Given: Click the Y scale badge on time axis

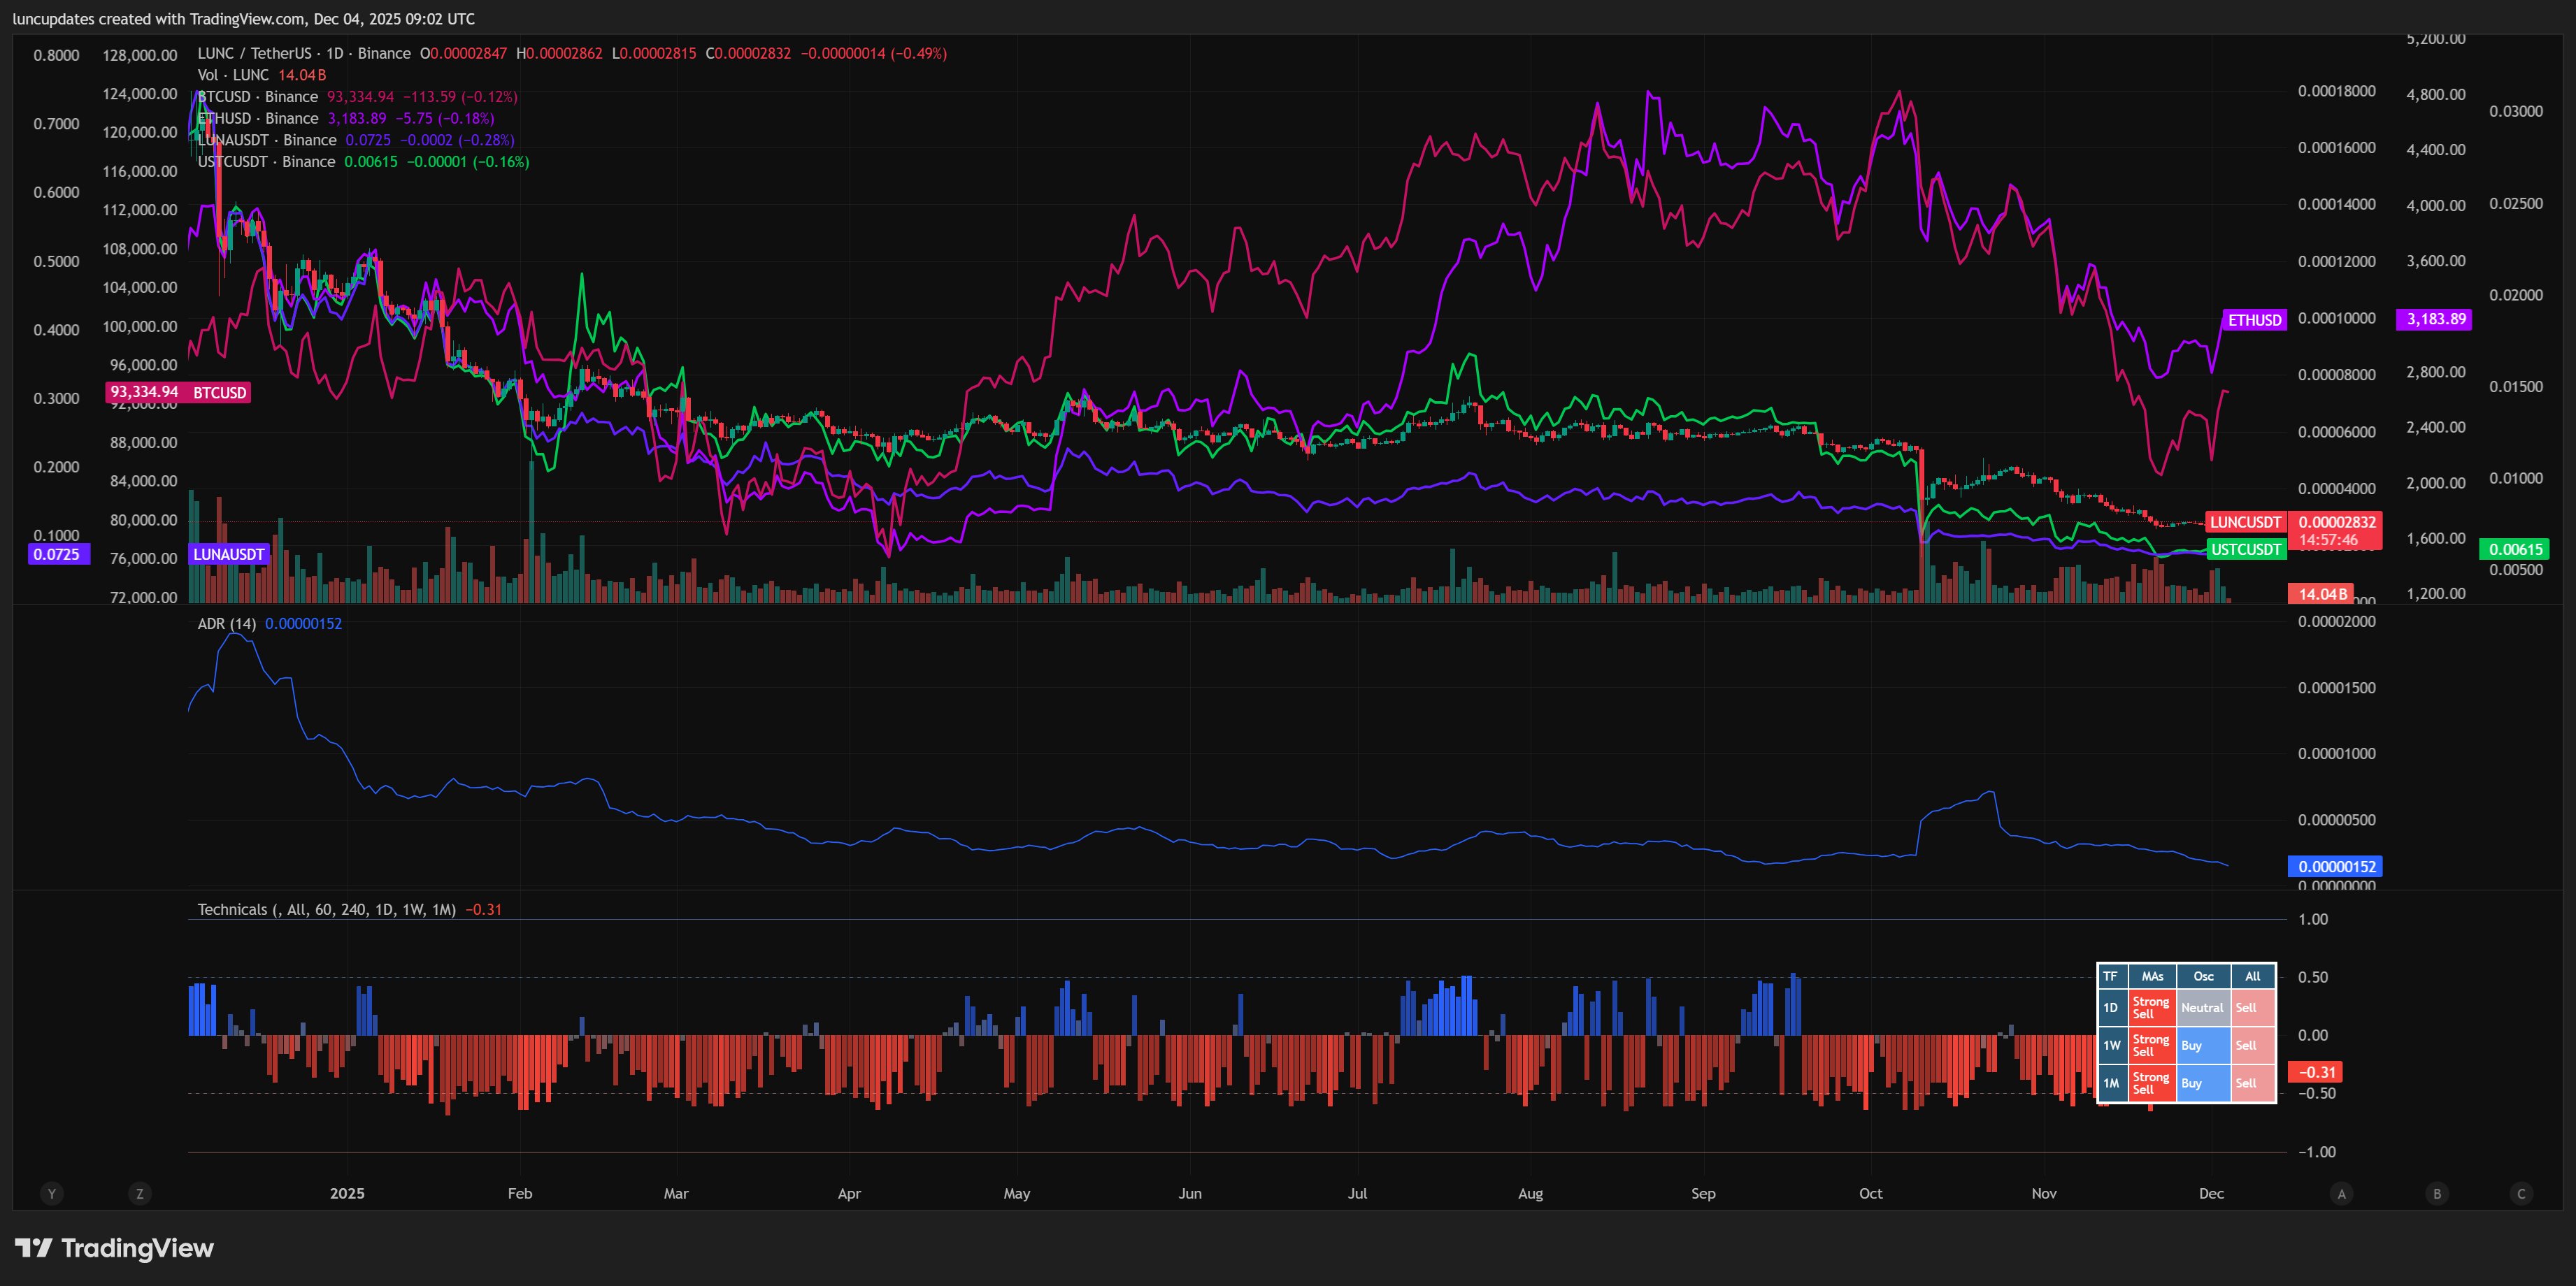Looking at the screenshot, I should tap(52, 1193).
